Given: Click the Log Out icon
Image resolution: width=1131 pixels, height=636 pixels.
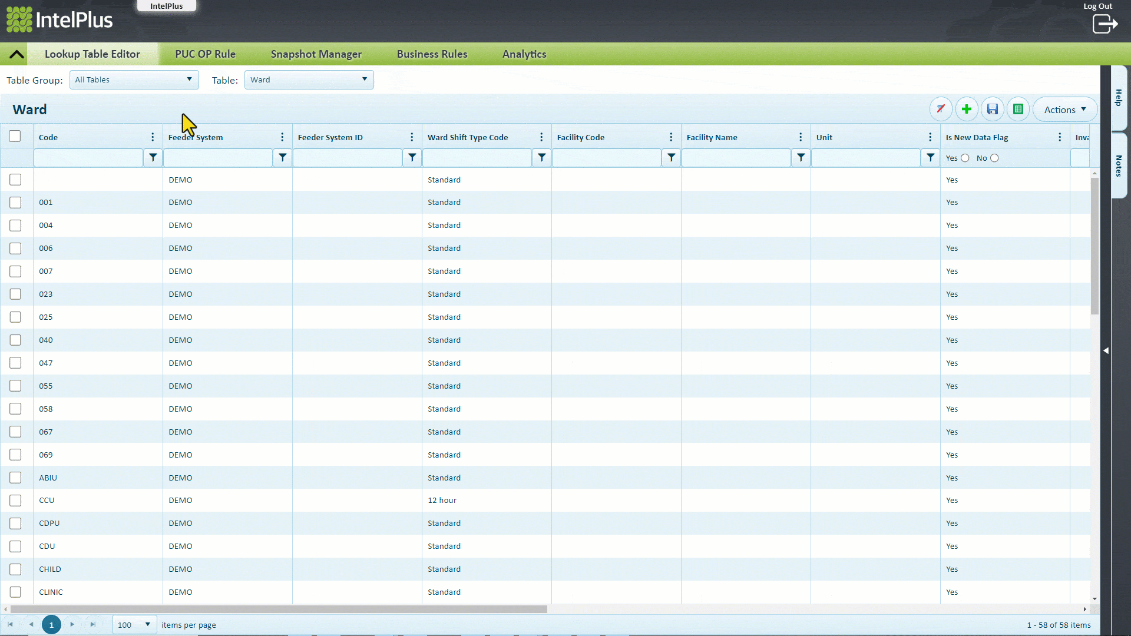Looking at the screenshot, I should click(x=1104, y=24).
